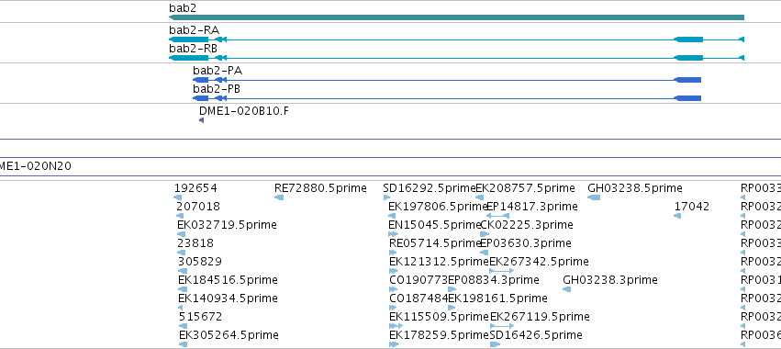Select the EK032719.5prime EST label
Viewport: 781px width, 349px height.
(227, 225)
